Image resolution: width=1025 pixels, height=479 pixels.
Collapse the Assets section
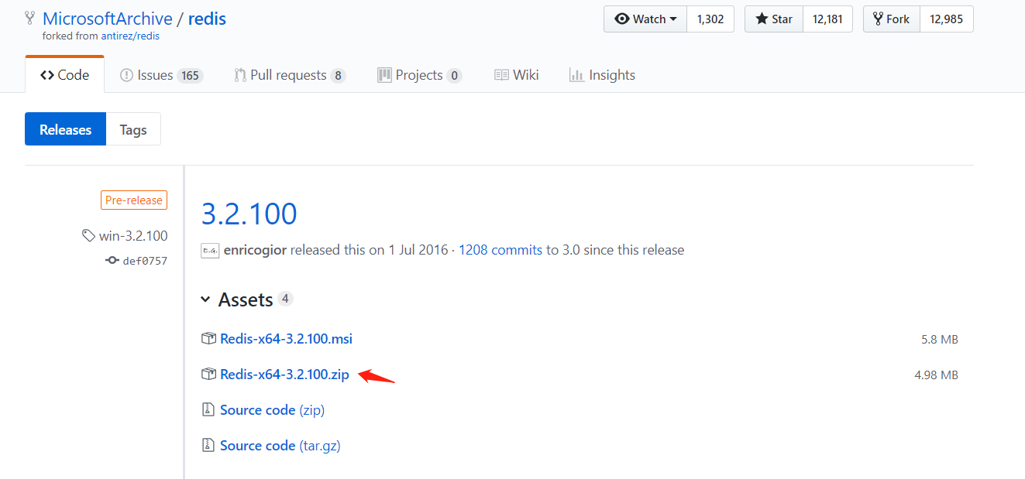click(237, 299)
